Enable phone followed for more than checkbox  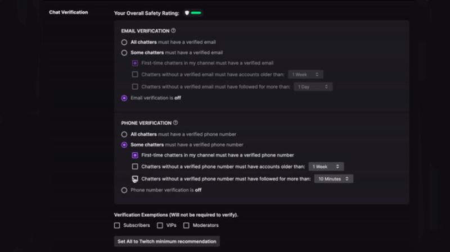coord(135,178)
